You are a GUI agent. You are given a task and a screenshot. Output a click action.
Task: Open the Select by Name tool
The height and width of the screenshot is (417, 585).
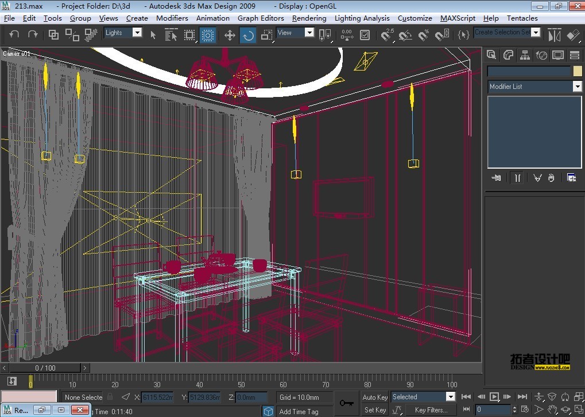171,35
